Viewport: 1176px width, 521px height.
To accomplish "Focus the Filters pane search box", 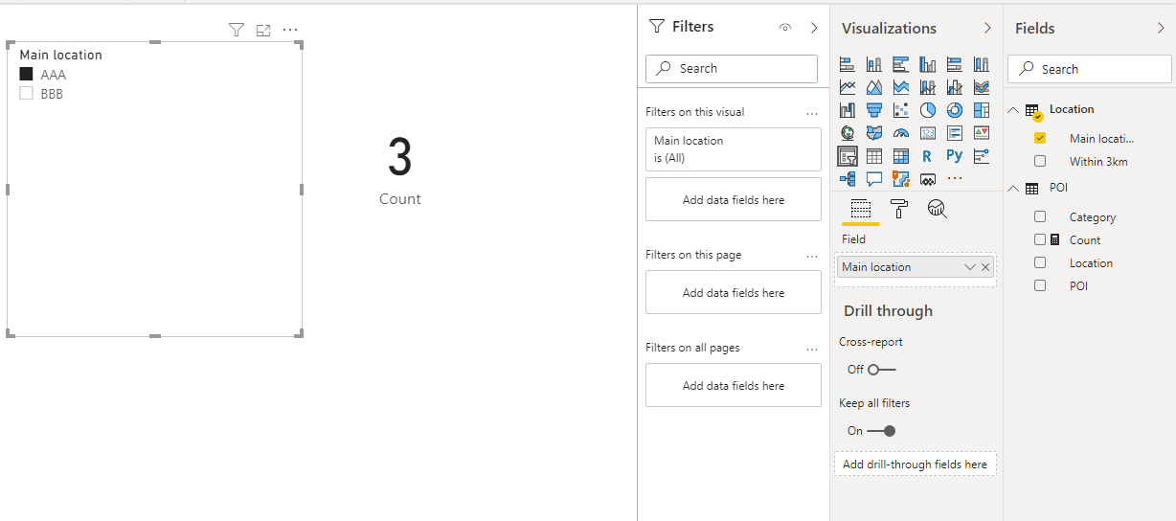I will coord(732,69).
